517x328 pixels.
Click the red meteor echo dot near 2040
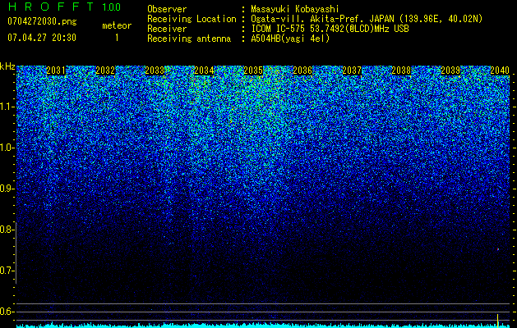pos(498,249)
